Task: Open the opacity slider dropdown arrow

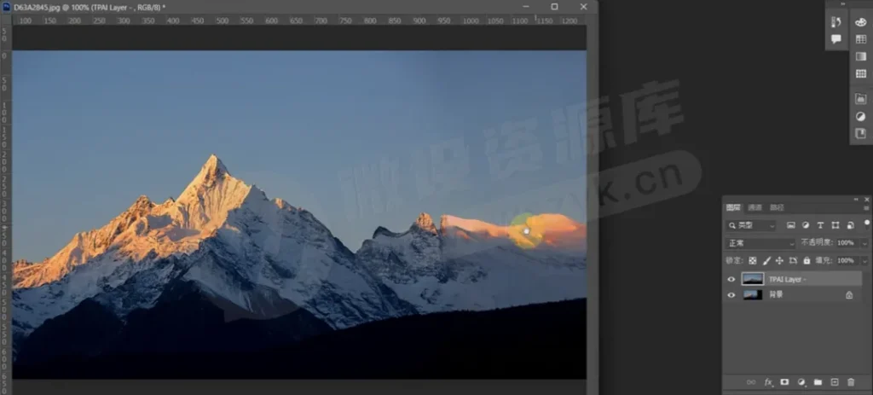Action: (864, 243)
